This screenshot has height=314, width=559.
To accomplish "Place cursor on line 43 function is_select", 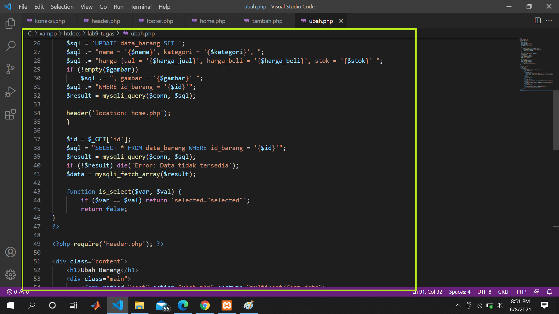I will 124,192.
